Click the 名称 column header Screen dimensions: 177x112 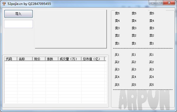(24, 59)
